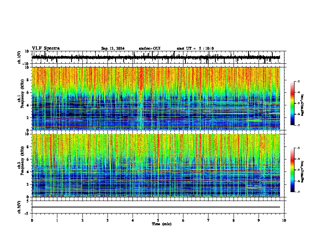Viewport: 320px width, 247px height.
Task: Click tick label "5" on the time axis
Action: click(158, 220)
